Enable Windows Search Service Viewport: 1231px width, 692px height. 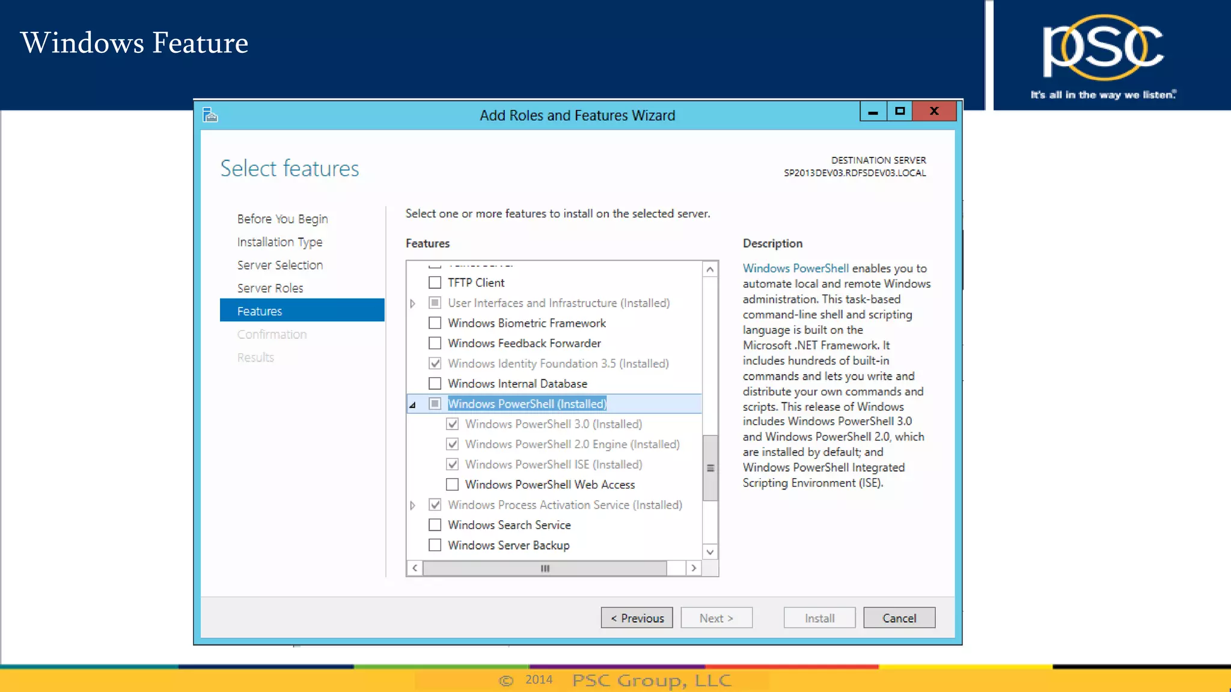tap(435, 525)
